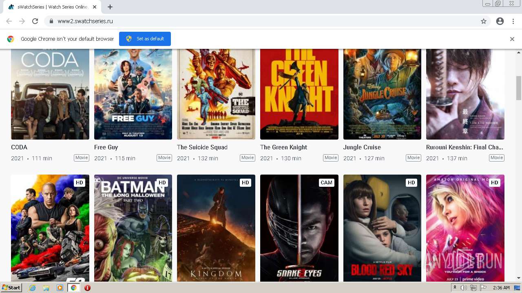Click the red antivirus taskbar icon
The width and height of the screenshot is (522, 293).
(87, 288)
